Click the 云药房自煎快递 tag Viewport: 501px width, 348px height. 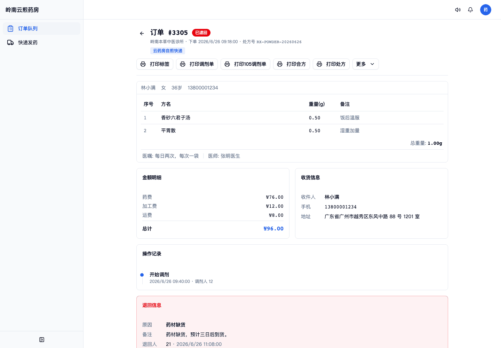[x=168, y=51]
